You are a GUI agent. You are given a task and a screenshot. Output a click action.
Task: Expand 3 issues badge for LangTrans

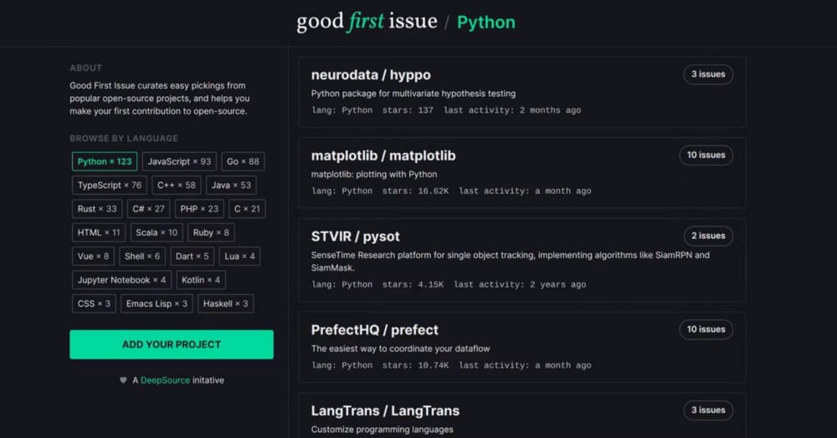tap(708, 410)
